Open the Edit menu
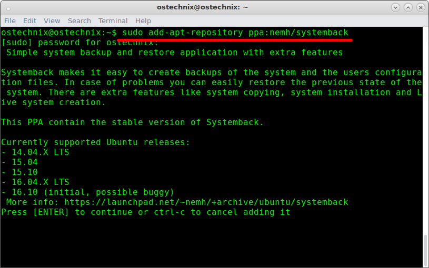The image size is (429, 268). click(29, 21)
